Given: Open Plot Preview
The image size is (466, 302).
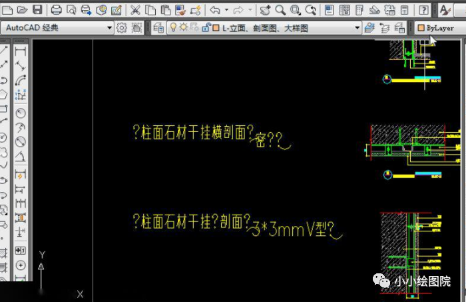Looking at the screenshot, I should pyautogui.click(x=71, y=11).
